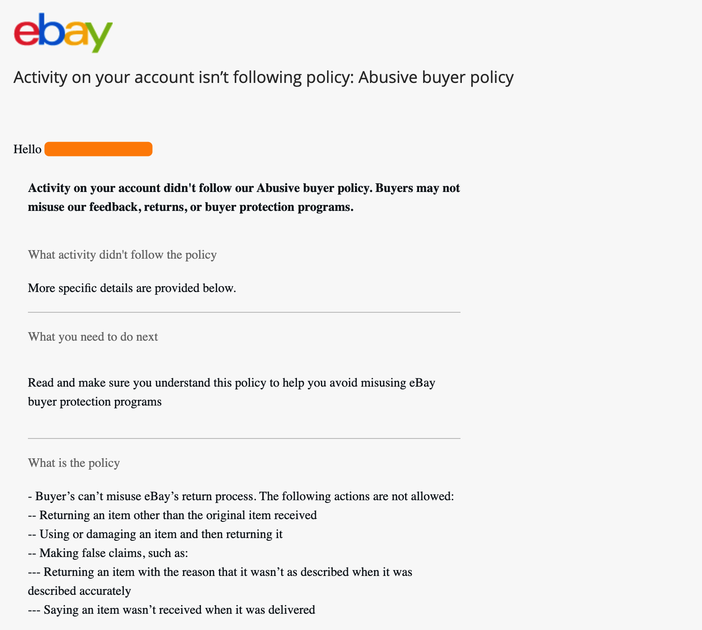Viewport: 702px width, 630px height.
Task: Click the "buyer protection programs" line below Read
Action: coord(95,402)
